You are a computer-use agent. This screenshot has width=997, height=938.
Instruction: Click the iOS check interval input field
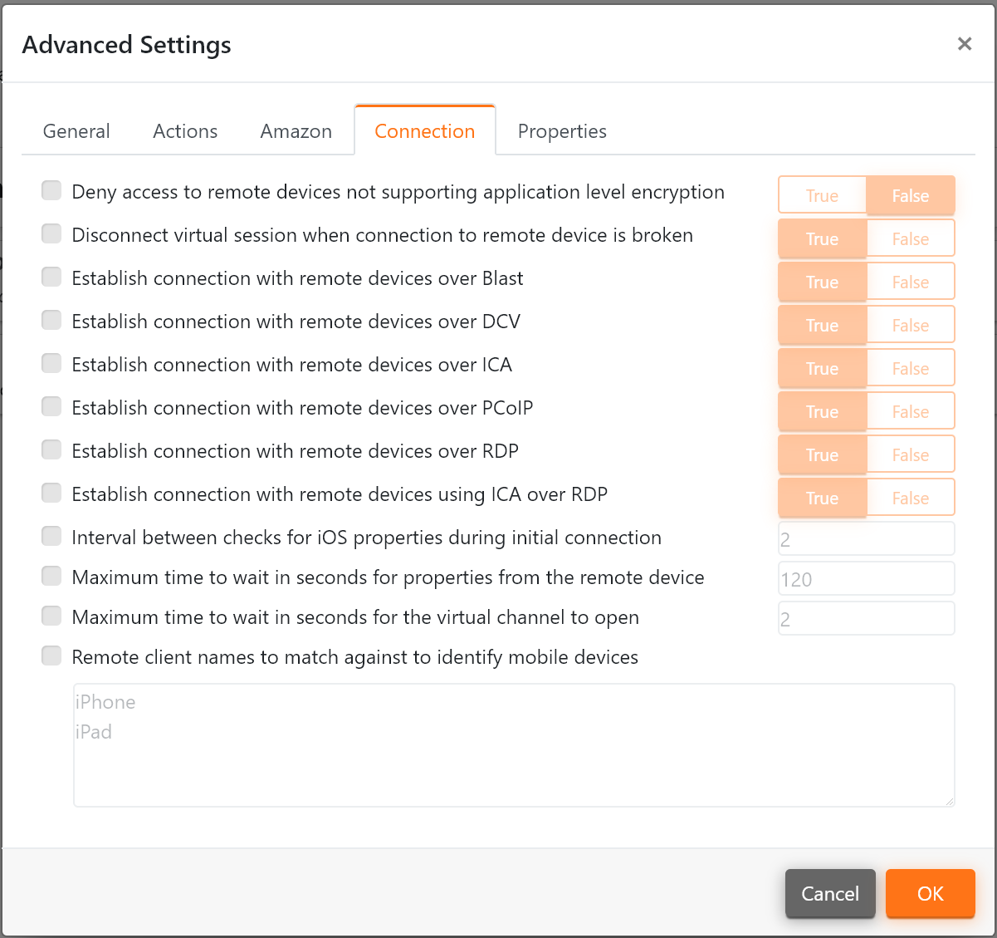pyautogui.click(x=866, y=538)
